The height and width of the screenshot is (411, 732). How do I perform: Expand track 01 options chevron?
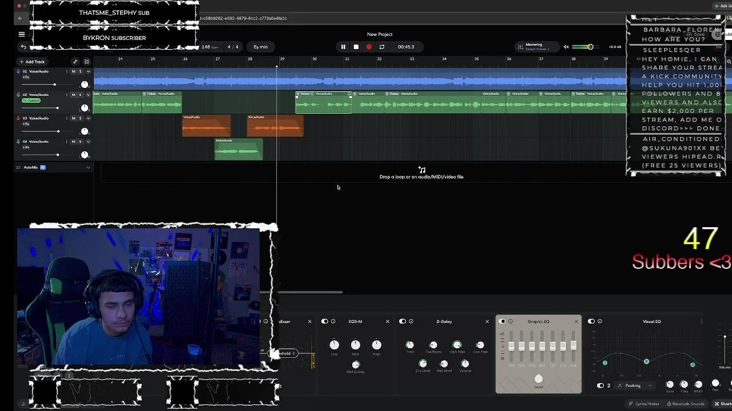pos(88,71)
